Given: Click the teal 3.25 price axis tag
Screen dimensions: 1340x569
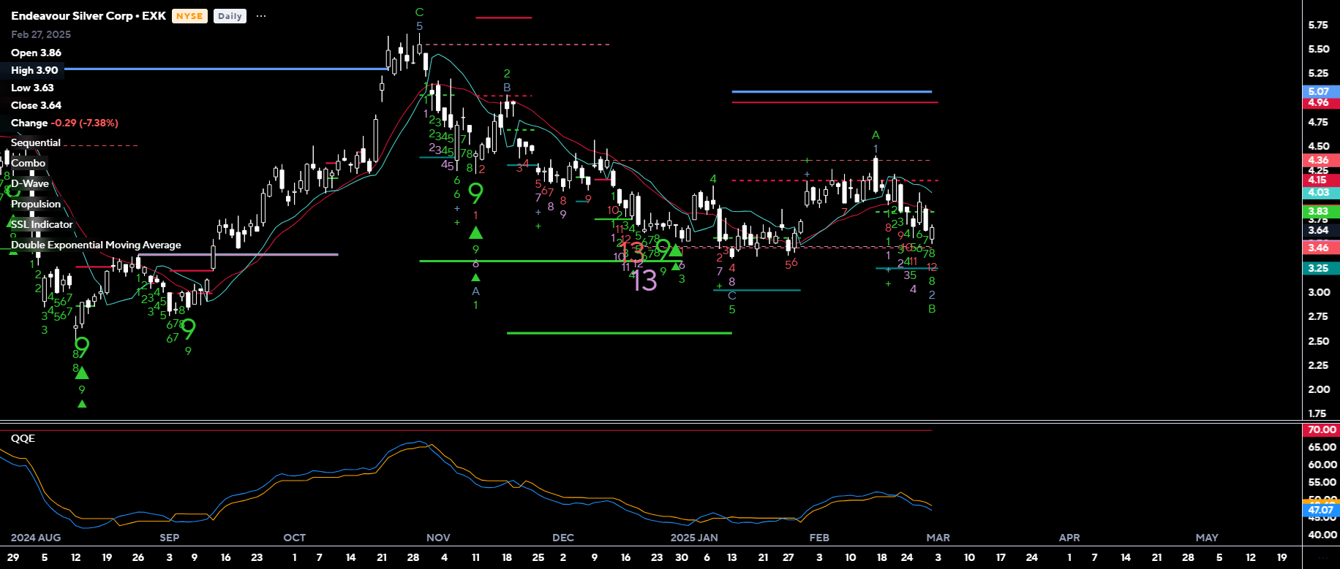Looking at the screenshot, I should 1318,268.
